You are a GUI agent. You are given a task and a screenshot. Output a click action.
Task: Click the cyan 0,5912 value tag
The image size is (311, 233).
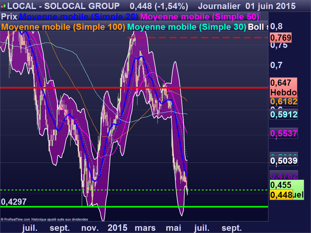(x=284, y=115)
